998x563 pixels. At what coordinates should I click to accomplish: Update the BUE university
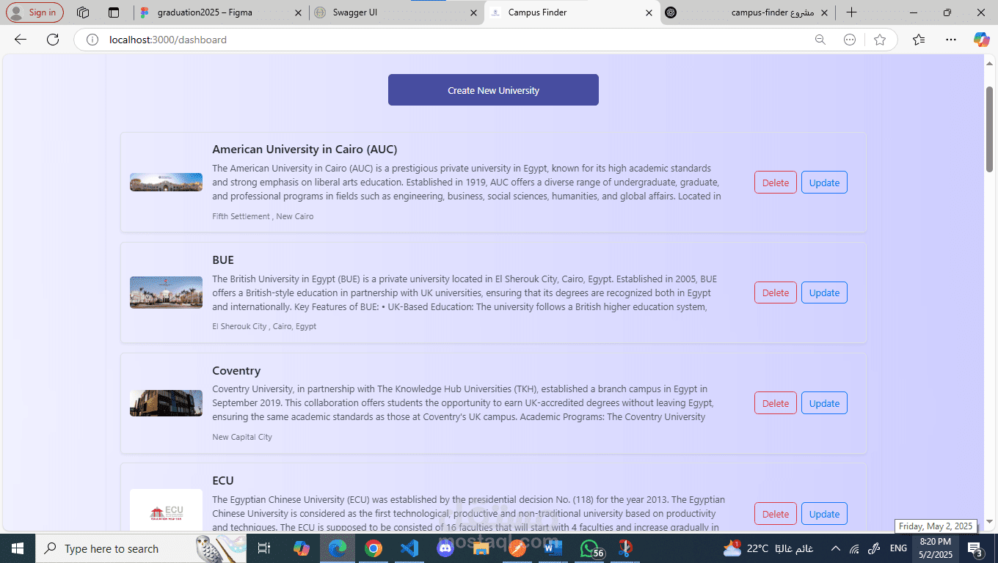(824, 292)
